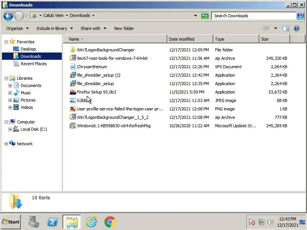This screenshot has height=230, width=307.
Task: Select the Chrysanthemum XPS document icon
Action: click(x=73, y=66)
